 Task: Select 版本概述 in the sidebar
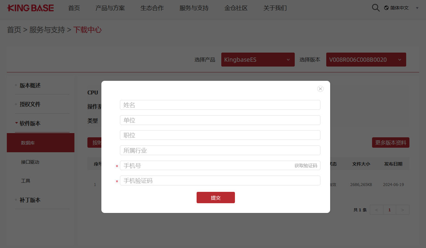click(30, 86)
